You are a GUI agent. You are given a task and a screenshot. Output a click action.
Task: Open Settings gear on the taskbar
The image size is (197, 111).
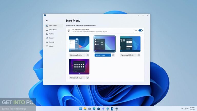pyautogui.click(x=117, y=109)
